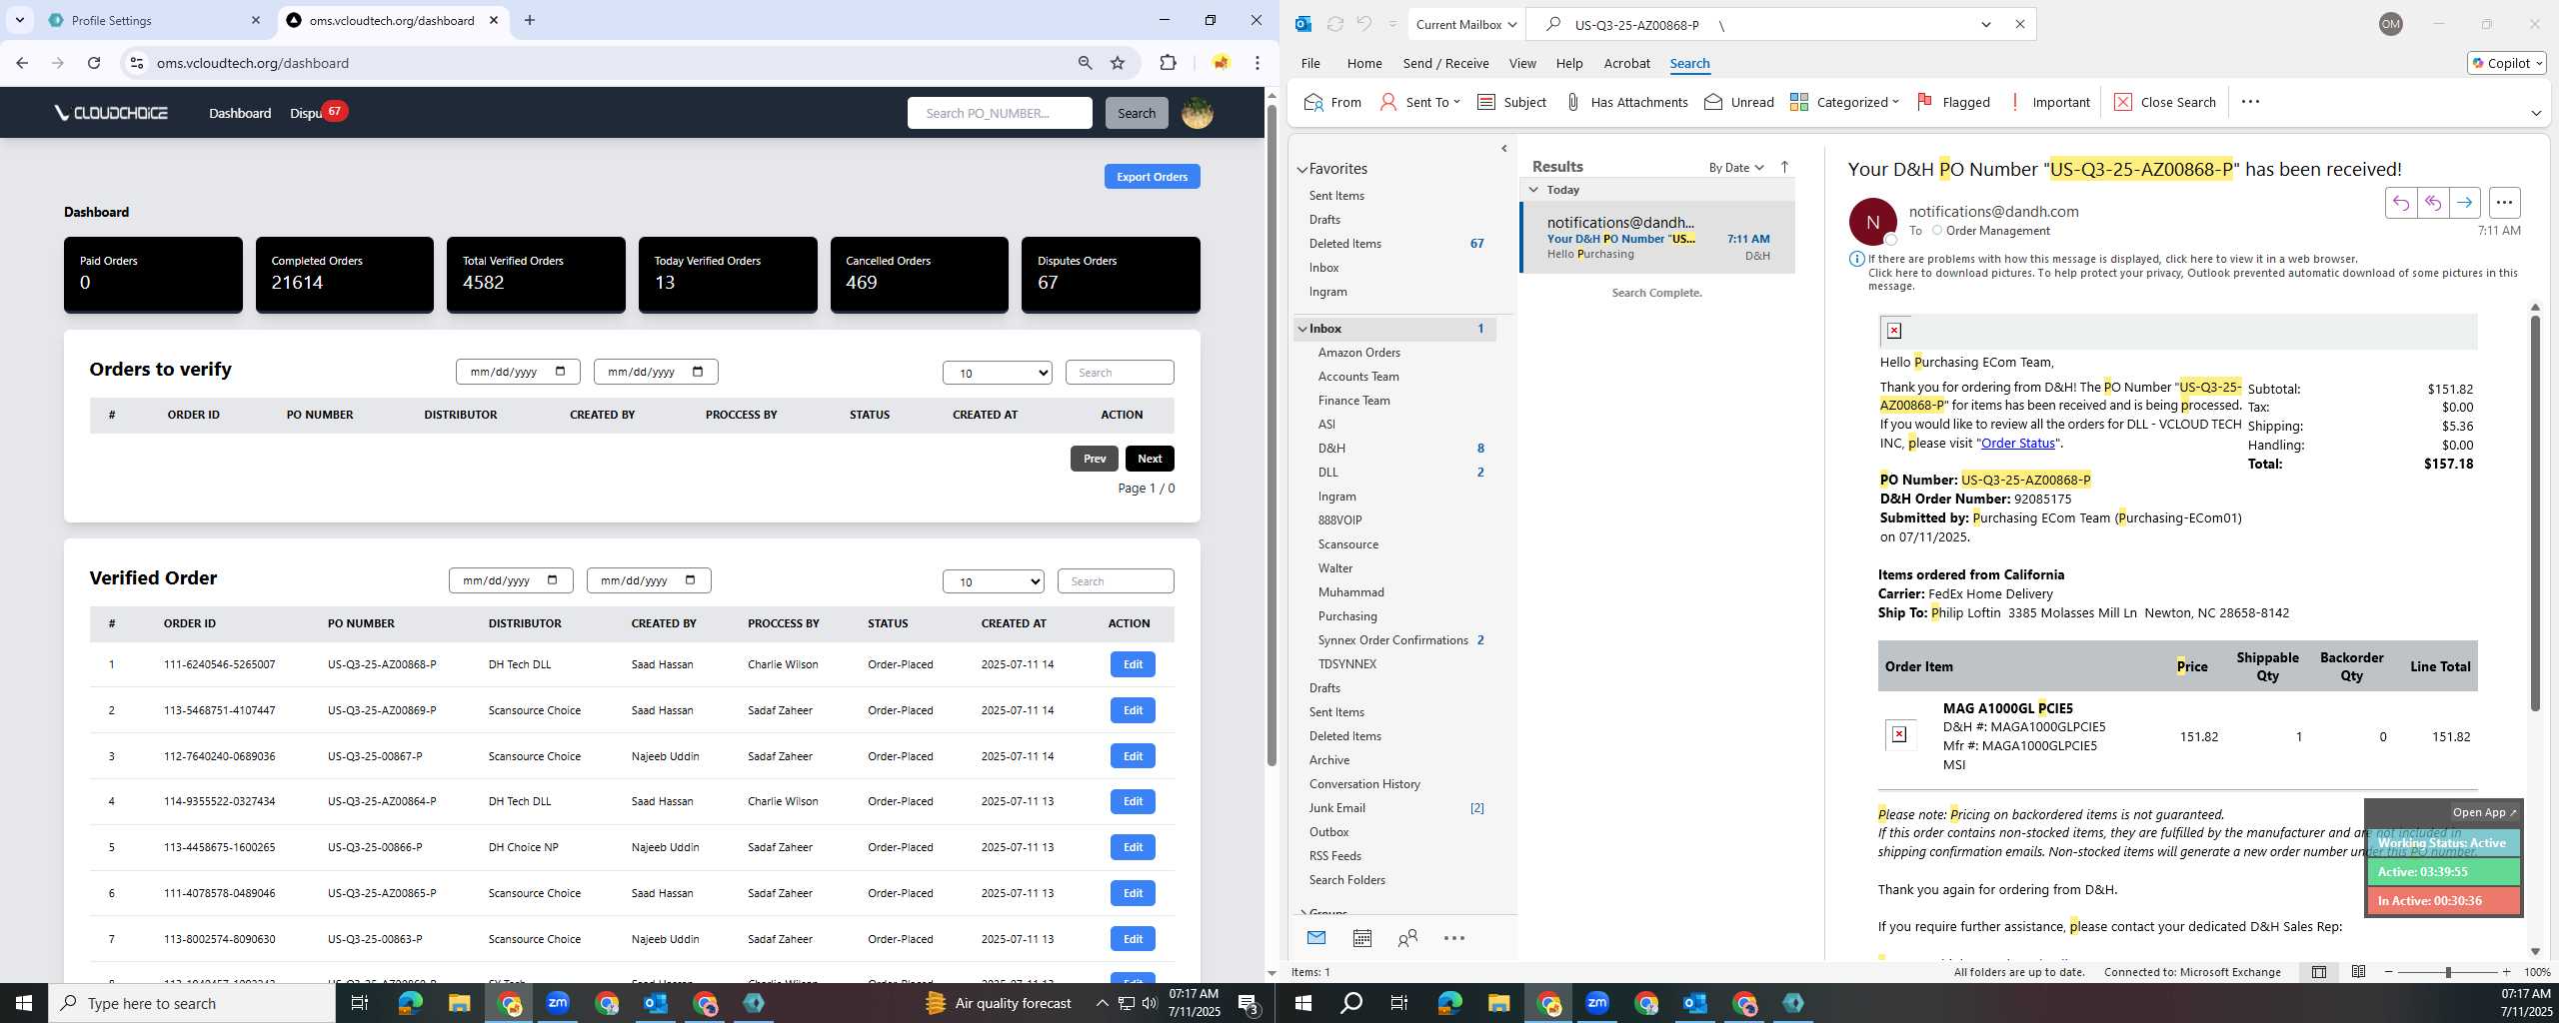This screenshot has height=1023, width=2559.
Task: Open page size dropdown in Orders to verify
Action: click(997, 373)
